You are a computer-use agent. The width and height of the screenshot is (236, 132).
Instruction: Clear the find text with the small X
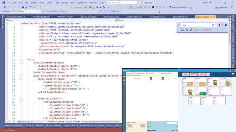tap(213, 25)
